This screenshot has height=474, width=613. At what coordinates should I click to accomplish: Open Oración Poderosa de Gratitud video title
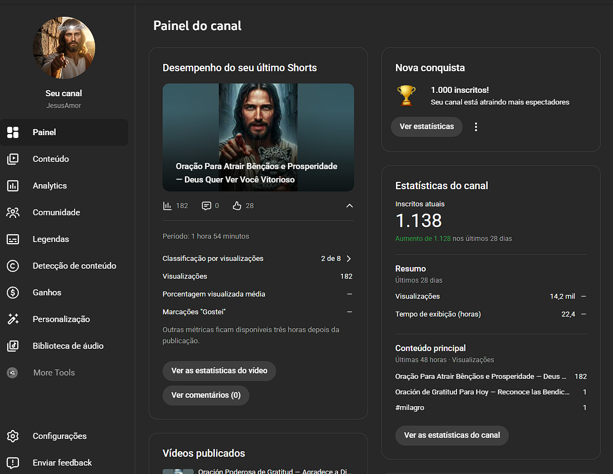[275, 471]
